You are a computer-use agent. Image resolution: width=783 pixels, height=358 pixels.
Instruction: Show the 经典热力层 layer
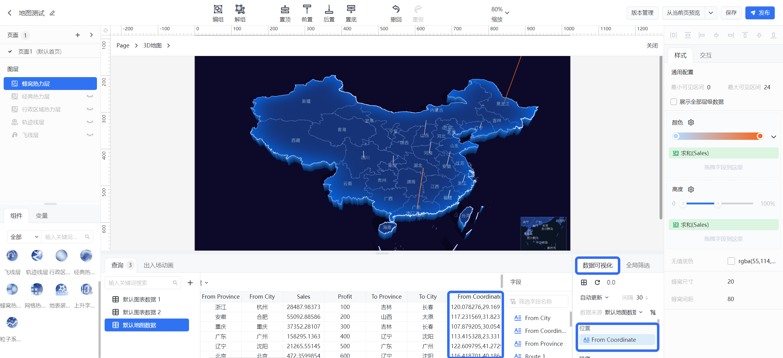[90, 96]
